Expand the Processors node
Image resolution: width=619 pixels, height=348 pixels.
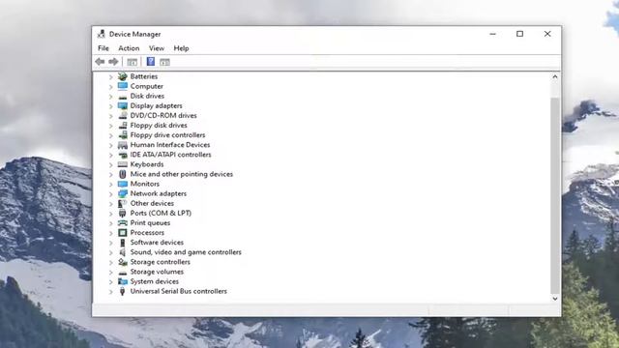(111, 233)
